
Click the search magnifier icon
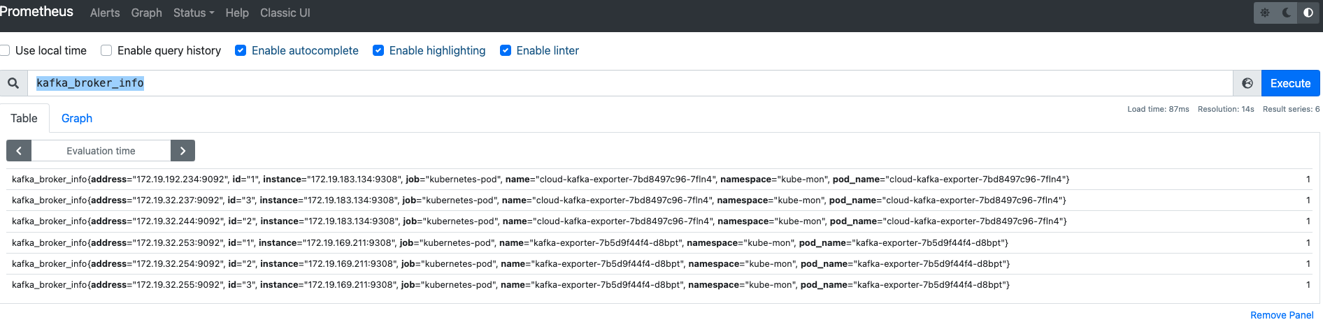[13, 83]
